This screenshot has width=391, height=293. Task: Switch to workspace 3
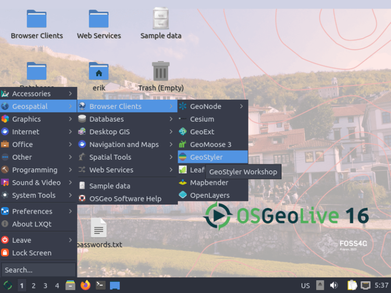point(45,285)
